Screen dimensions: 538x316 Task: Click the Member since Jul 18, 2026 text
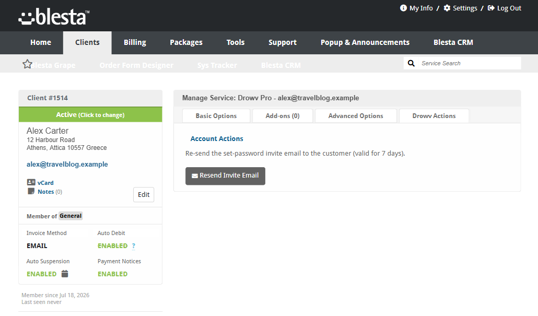[x=55, y=295]
